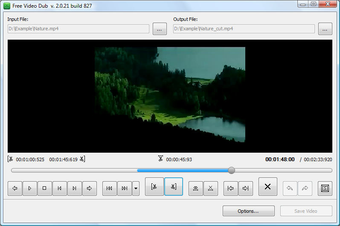Click the start scissors icon beside 00:01:00:525
340x226 pixels.
tap(10, 159)
